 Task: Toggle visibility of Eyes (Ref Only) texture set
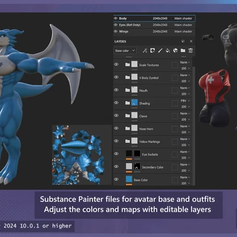[x=116, y=25]
